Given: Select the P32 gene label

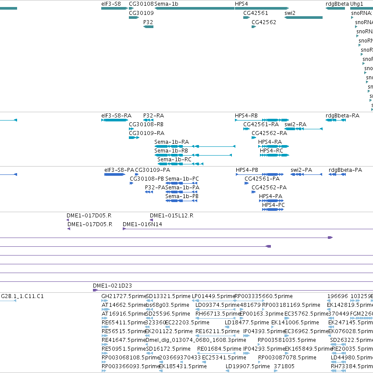Looking at the screenshot, I should (148, 22).
